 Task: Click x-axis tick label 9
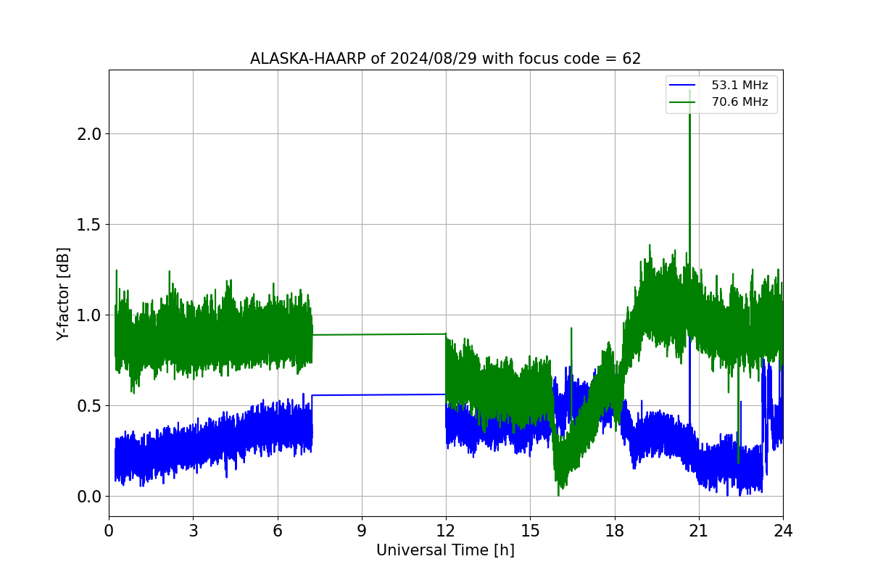click(x=362, y=531)
